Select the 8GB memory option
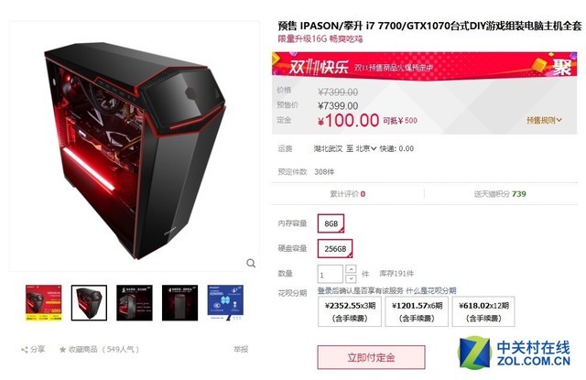Image resolution: width=586 pixels, height=380 pixels. 331,223
